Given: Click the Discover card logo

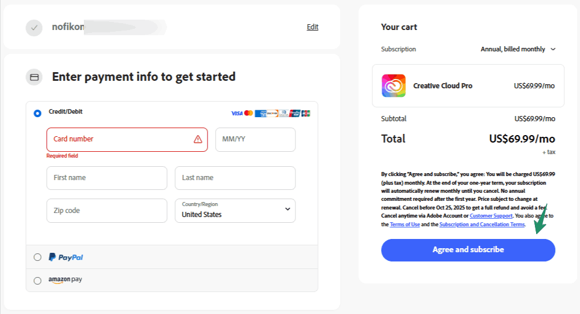Looking at the screenshot, I should [272, 113].
